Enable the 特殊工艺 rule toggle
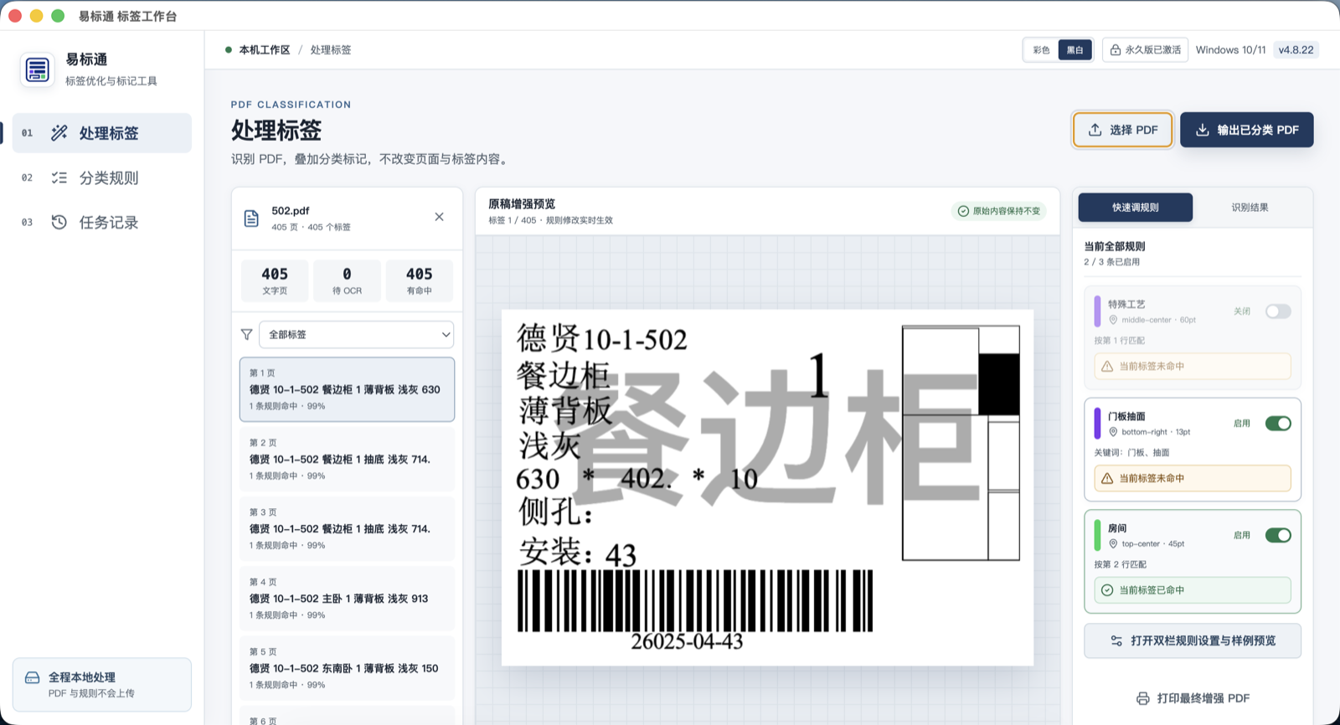The width and height of the screenshot is (1340, 725). pyautogui.click(x=1278, y=311)
